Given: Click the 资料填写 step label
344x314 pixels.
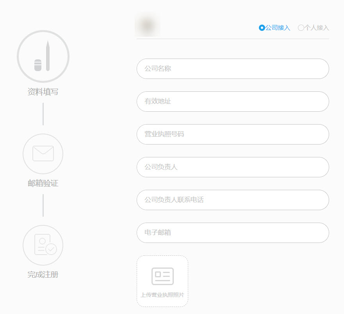Looking at the screenshot, I should (x=43, y=92).
